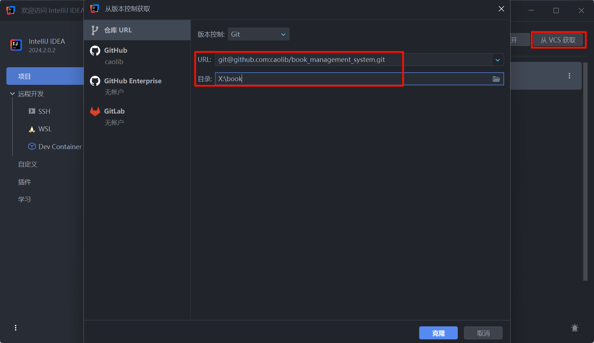This screenshot has width=594, height=343.
Task: Click the notifications bell icon at bottom right
Action: click(575, 328)
